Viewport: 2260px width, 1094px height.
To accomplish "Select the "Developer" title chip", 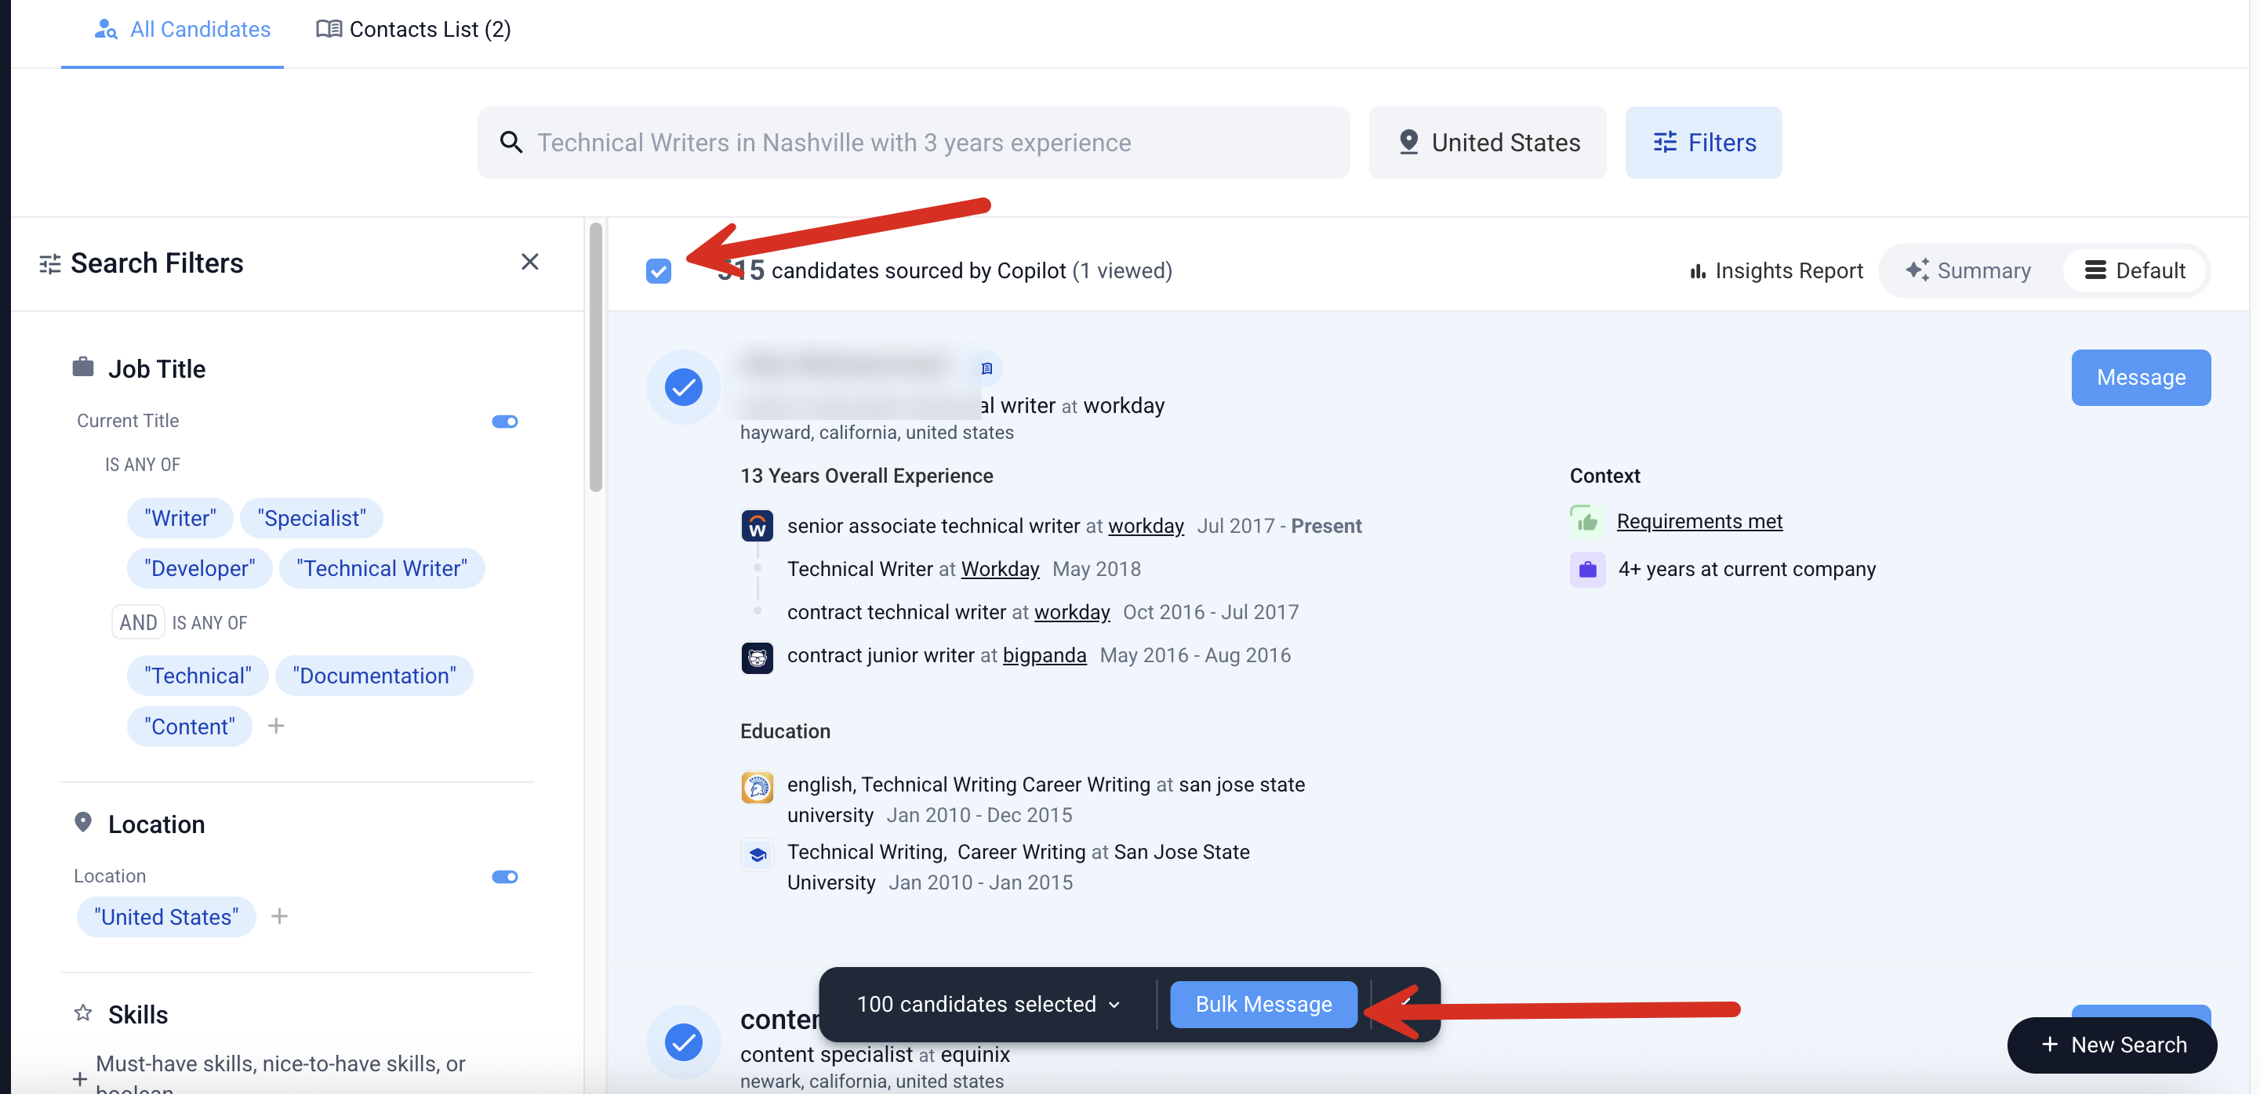I will coord(199,568).
